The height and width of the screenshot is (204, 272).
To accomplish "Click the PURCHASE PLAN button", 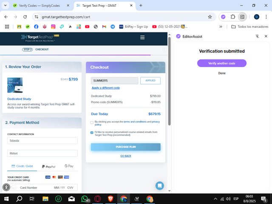I will click(126, 147).
